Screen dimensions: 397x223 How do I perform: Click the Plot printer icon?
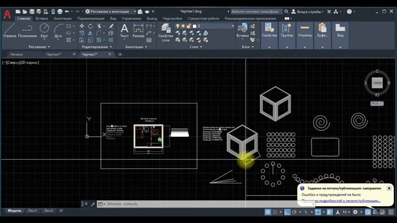coord(60,12)
